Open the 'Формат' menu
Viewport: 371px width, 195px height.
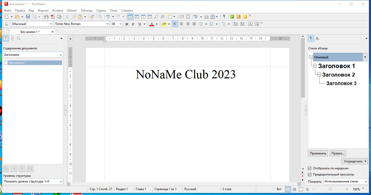pos(43,10)
